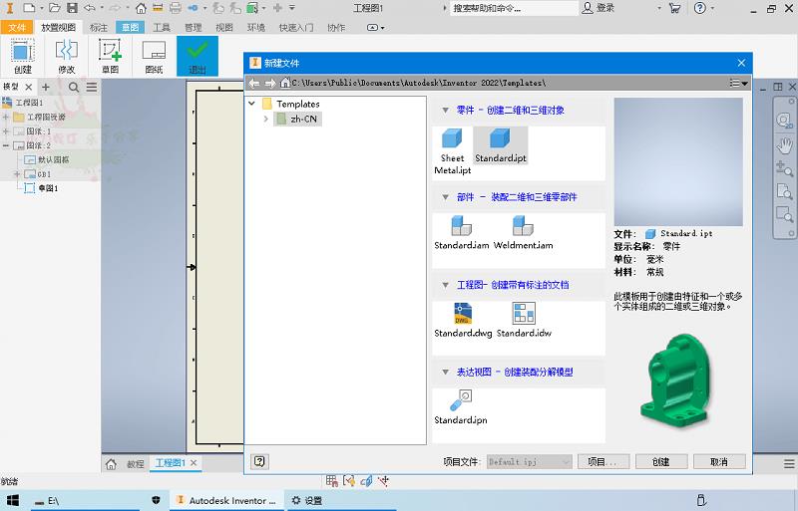This screenshot has height=511, width=798.
Task: Switch to the 视图 ribbon tab
Action: [x=223, y=28]
